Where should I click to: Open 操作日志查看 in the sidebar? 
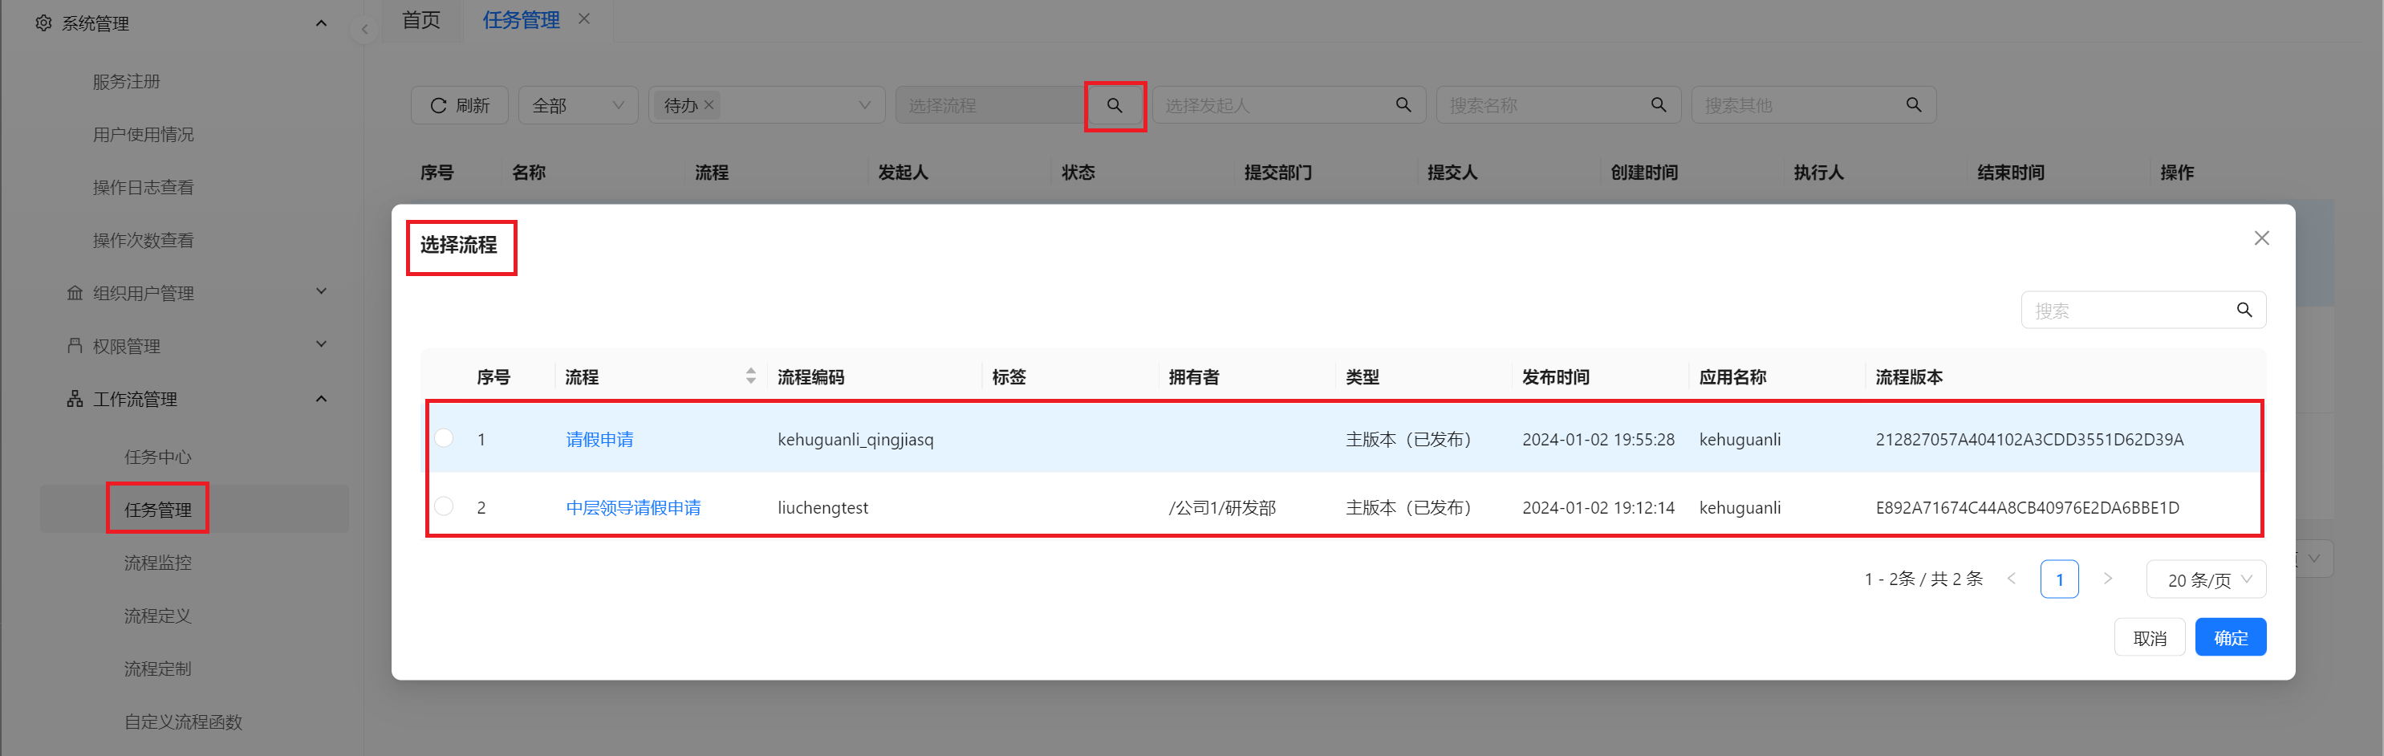pos(144,187)
